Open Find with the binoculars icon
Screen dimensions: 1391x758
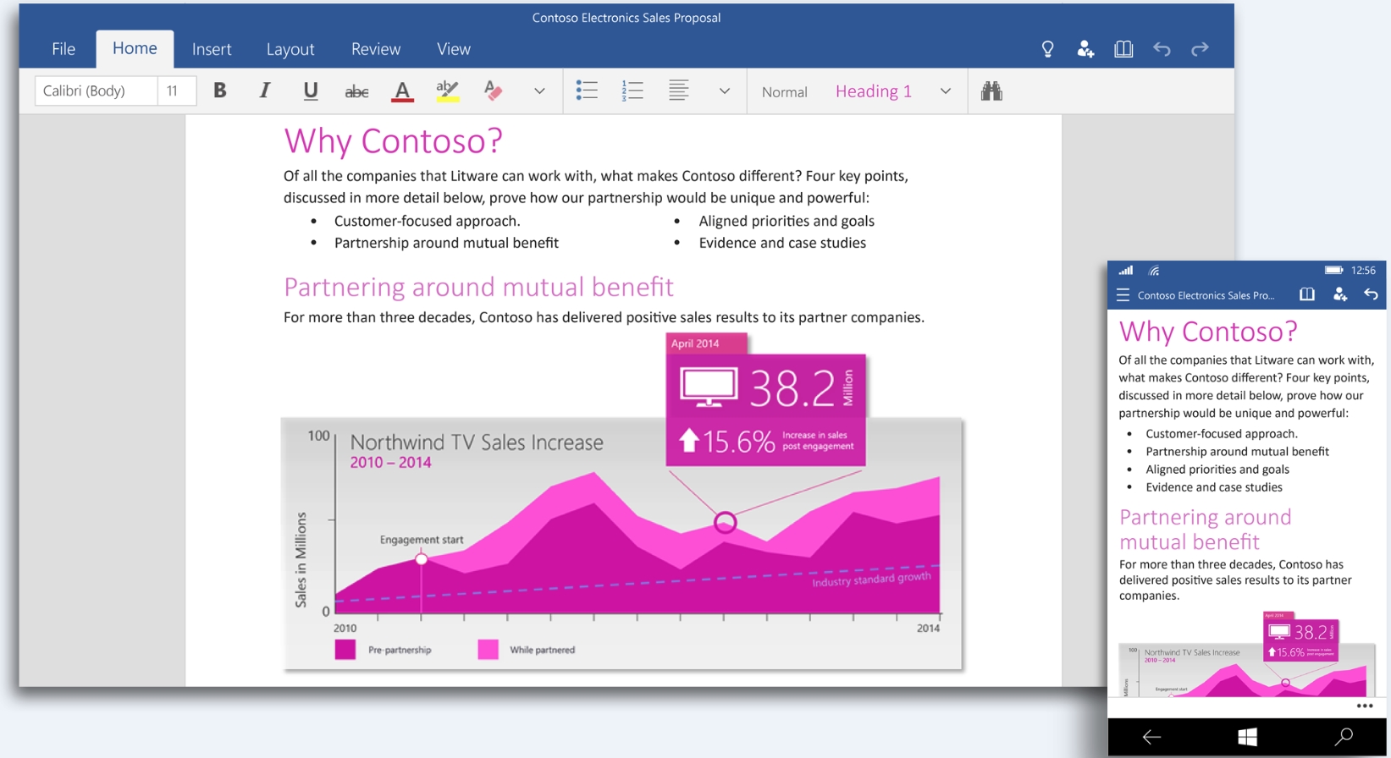pyautogui.click(x=991, y=91)
